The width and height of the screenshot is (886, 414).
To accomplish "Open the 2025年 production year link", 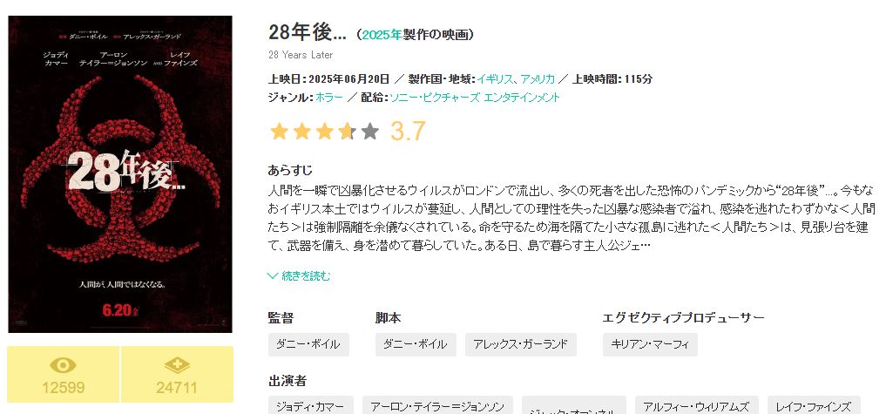I will coord(382,35).
